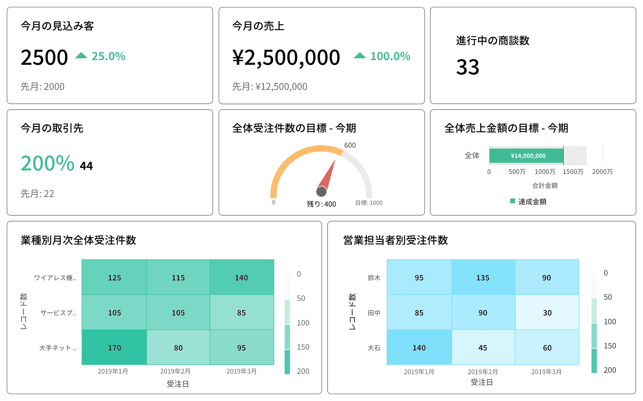Toggle the 達成金額 legend marker
This screenshot has width=643, height=401.
click(512, 201)
